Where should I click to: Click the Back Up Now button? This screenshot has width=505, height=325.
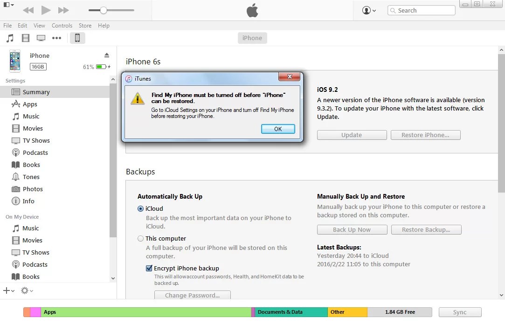[x=352, y=229]
